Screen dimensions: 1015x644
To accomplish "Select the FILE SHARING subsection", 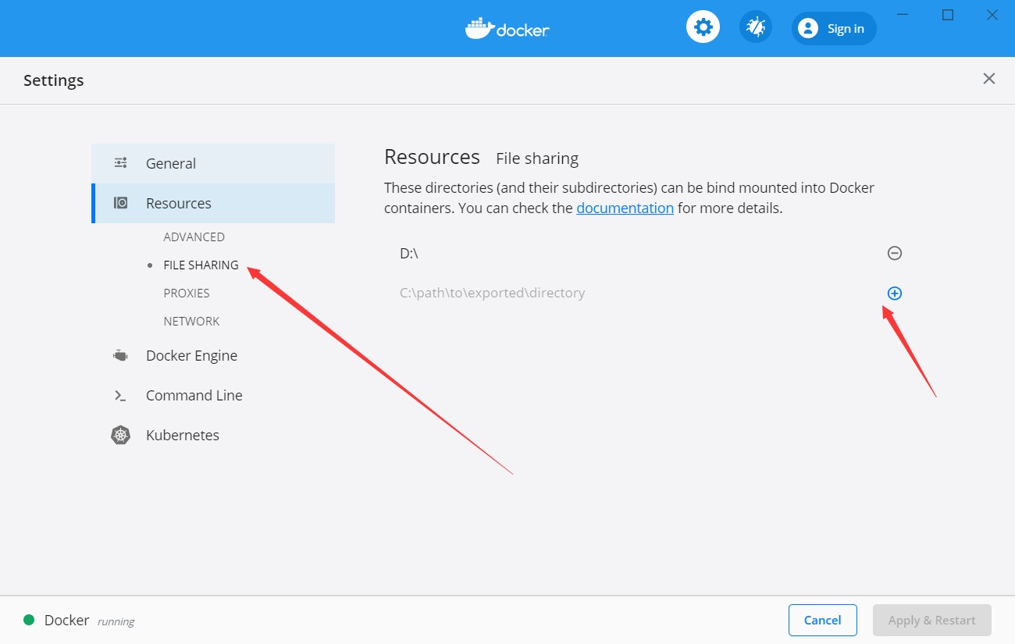I will (201, 265).
